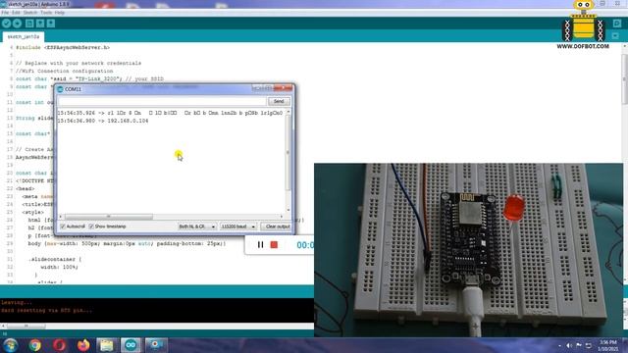Screen dimensions: 628x353
Task: Click the editor vertical scrollbar
Action: click(x=625, y=80)
